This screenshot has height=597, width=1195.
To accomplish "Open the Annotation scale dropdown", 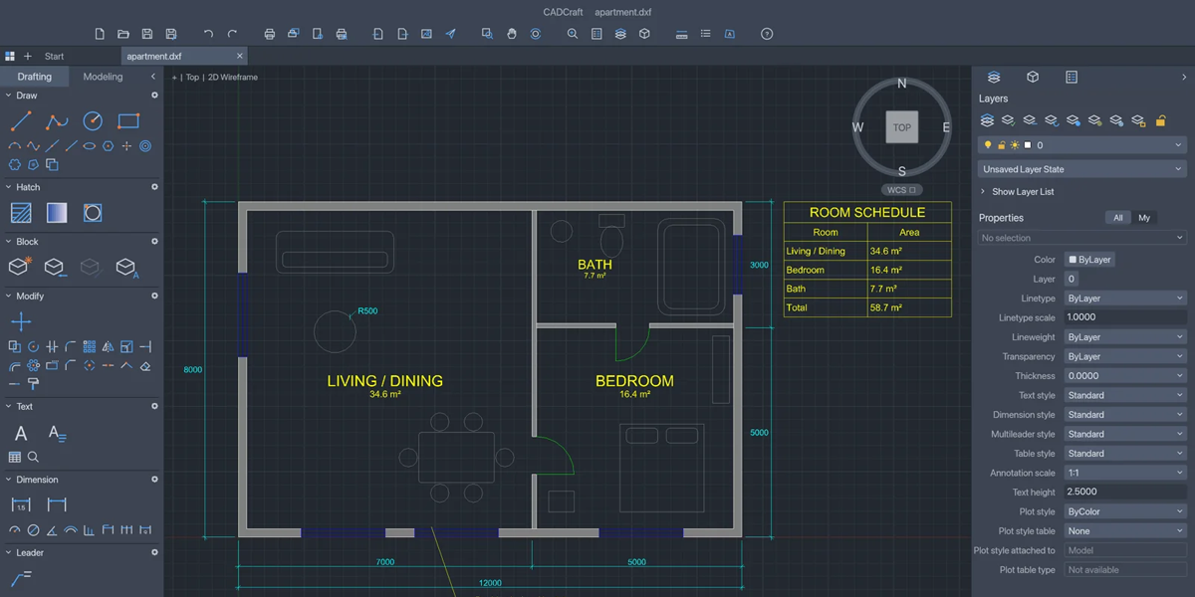I will (x=1125, y=473).
